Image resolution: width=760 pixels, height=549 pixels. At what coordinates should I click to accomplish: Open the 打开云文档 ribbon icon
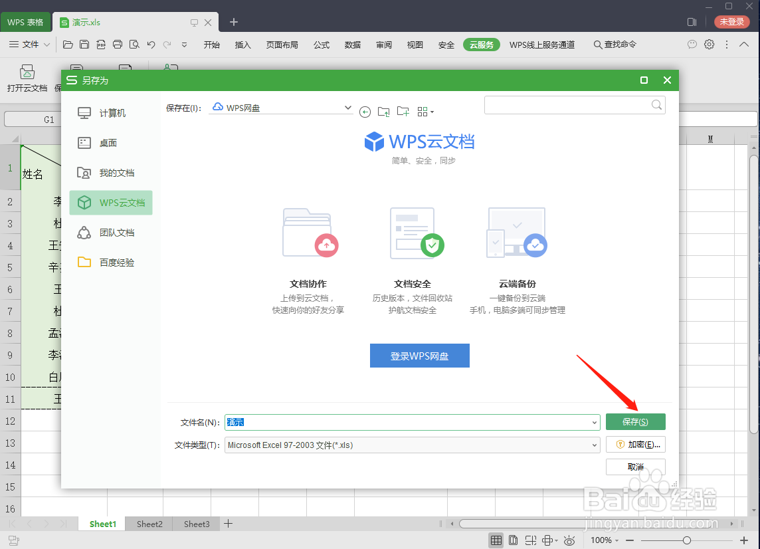pyautogui.click(x=27, y=78)
